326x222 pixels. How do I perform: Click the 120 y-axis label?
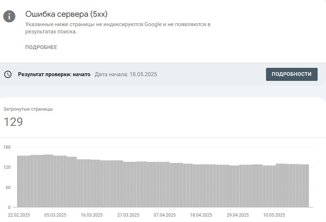click(7, 167)
